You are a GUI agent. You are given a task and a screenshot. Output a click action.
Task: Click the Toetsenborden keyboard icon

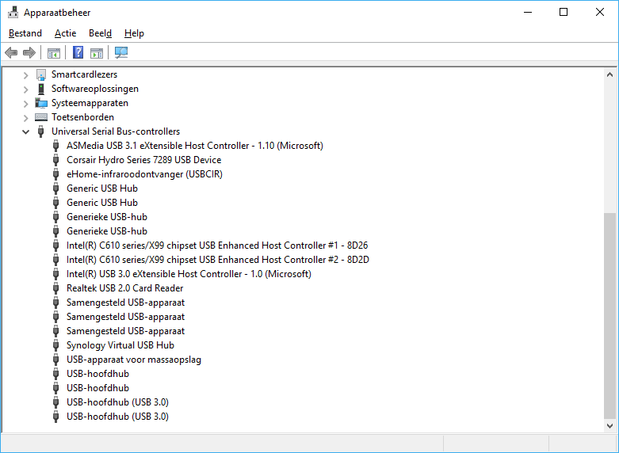tap(41, 117)
